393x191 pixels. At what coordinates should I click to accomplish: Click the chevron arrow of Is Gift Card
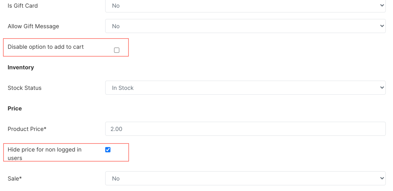pos(382,6)
